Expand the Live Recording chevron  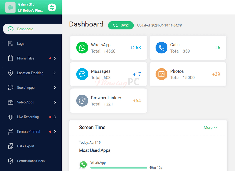tap(55, 117)
